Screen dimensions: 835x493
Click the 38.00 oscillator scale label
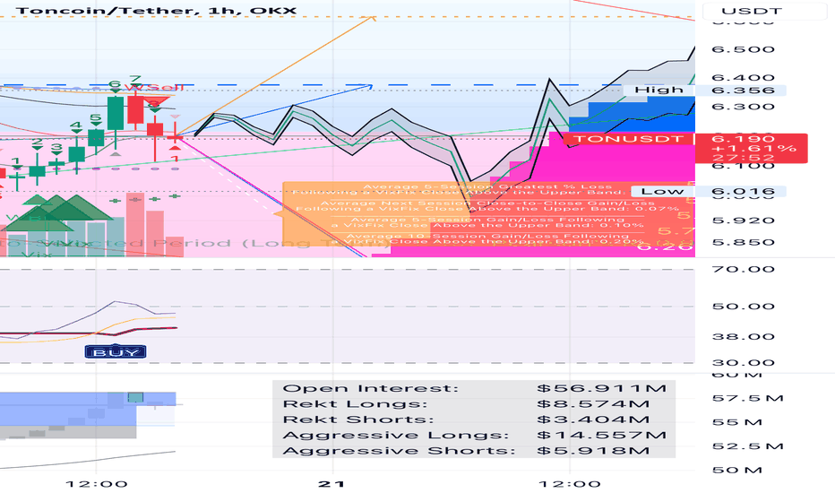(x=743, y=336)
